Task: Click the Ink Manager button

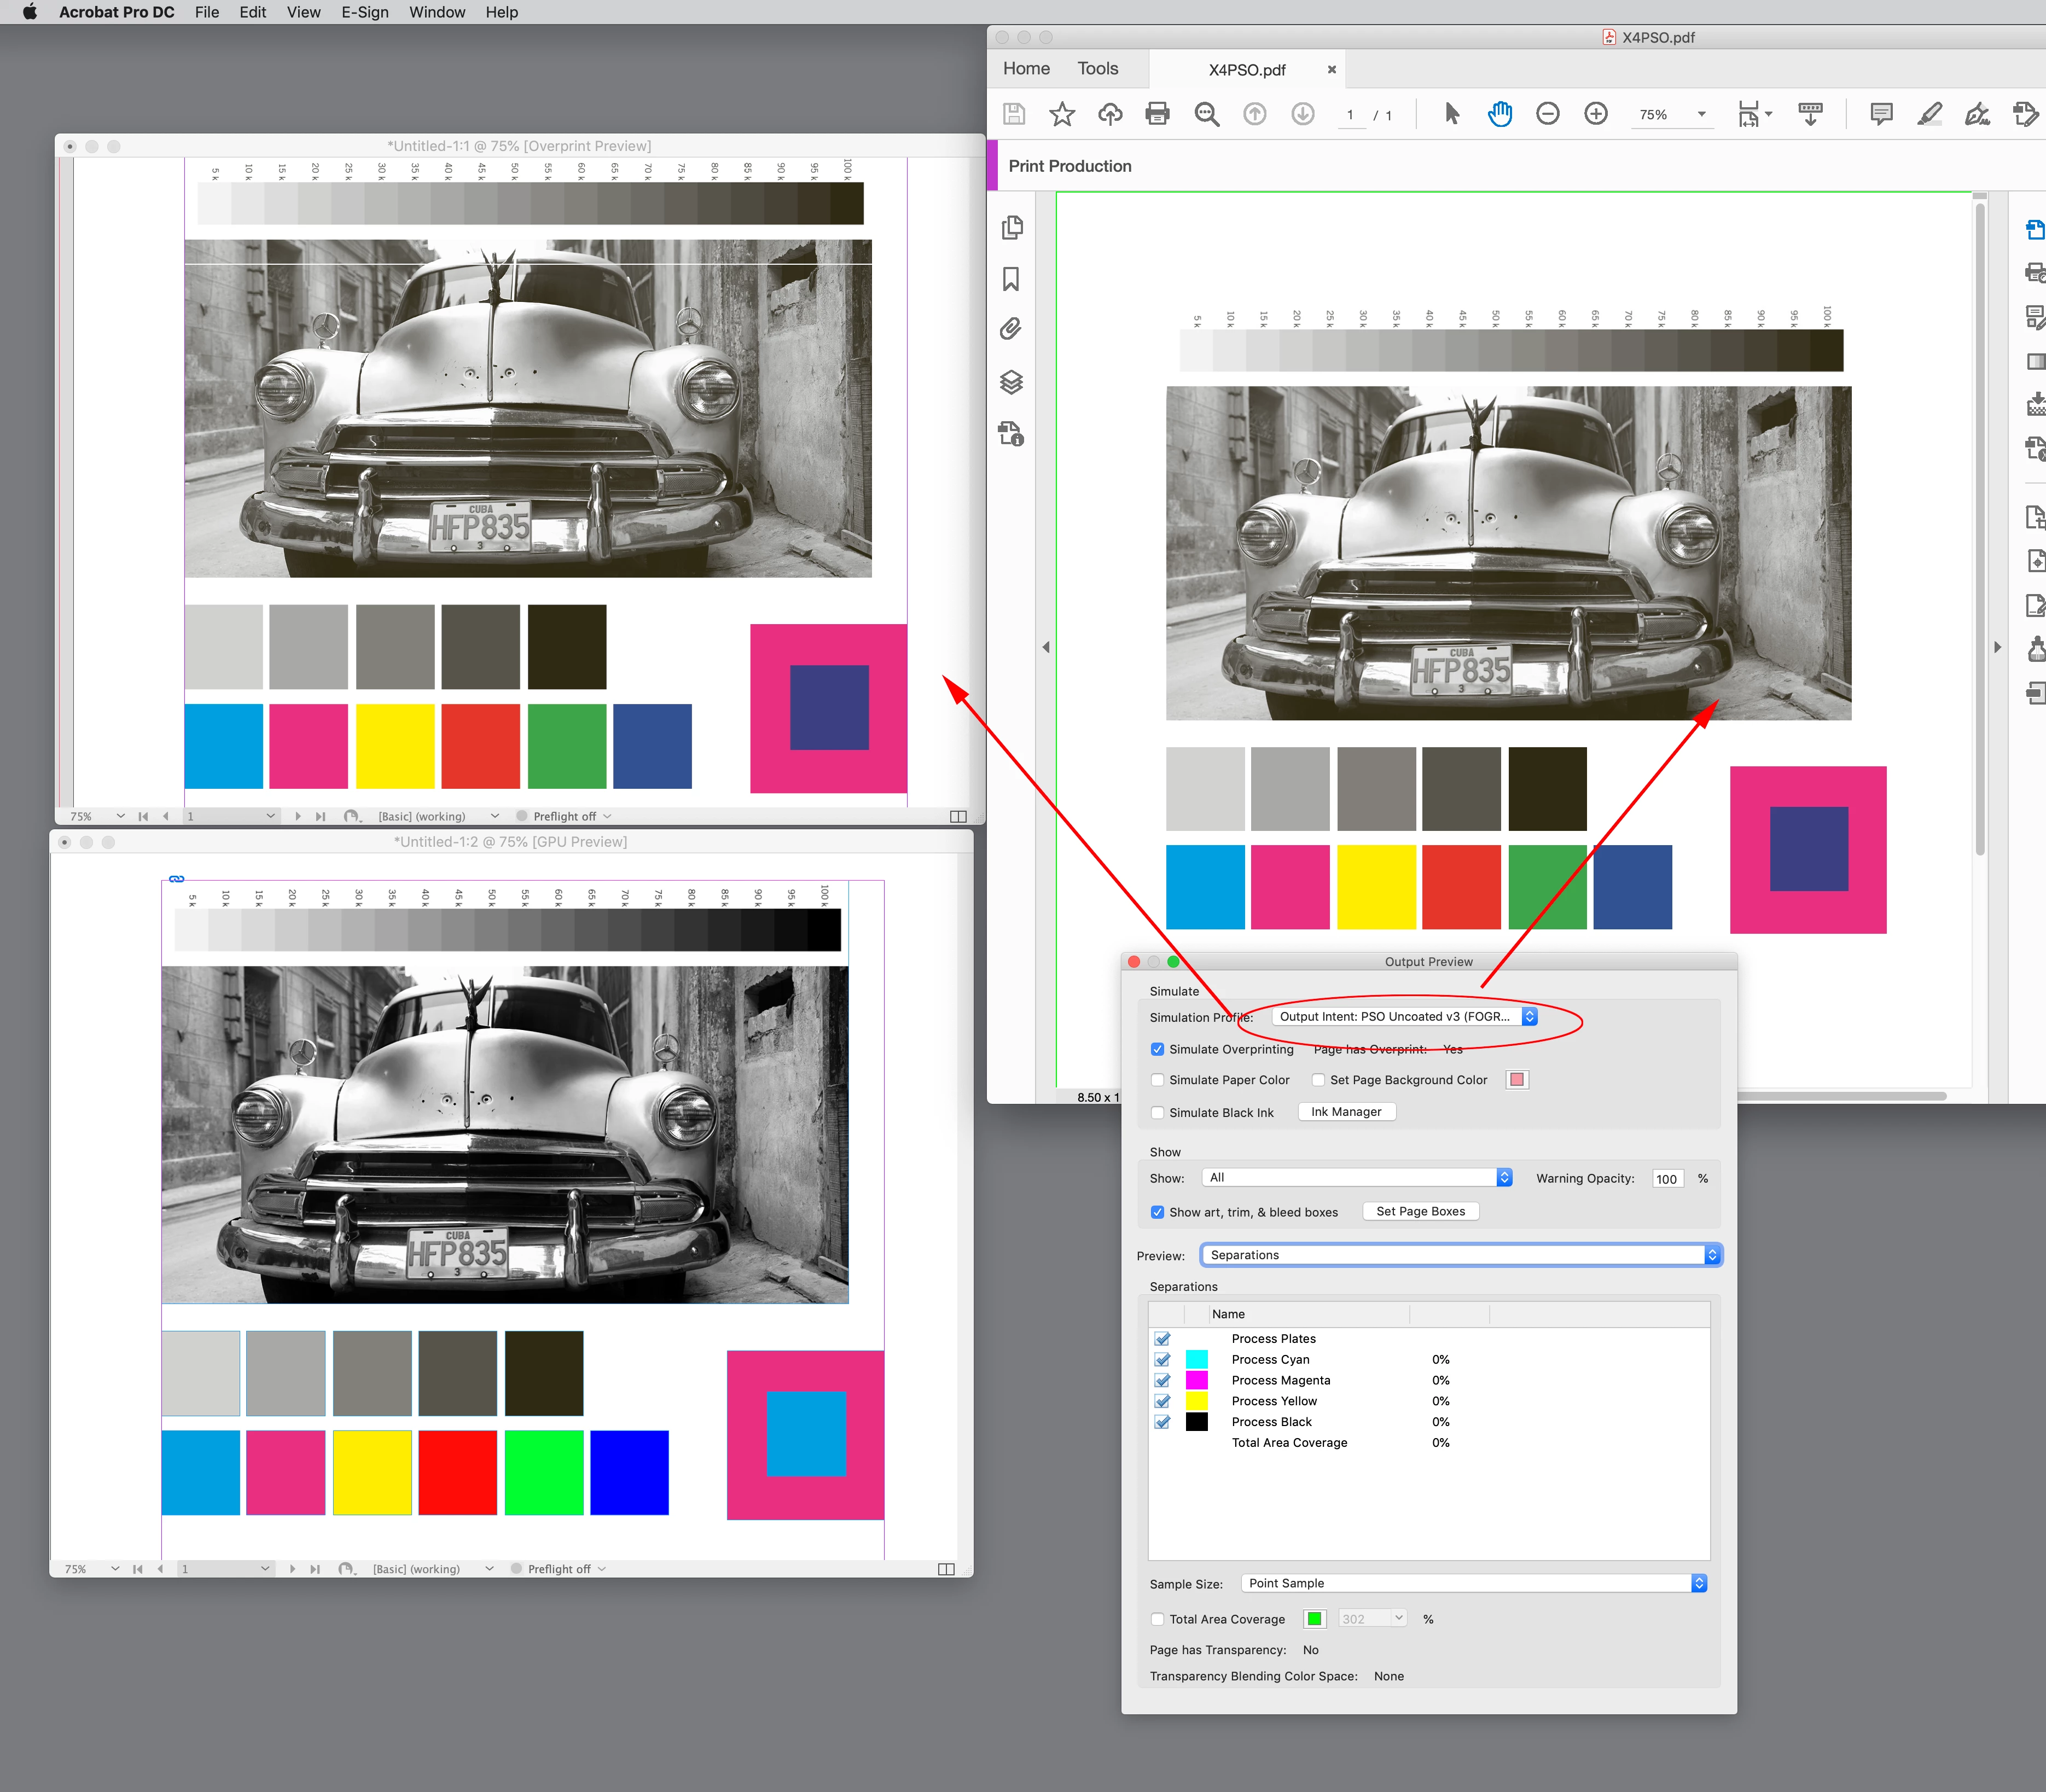Action: (1346, 1111)
